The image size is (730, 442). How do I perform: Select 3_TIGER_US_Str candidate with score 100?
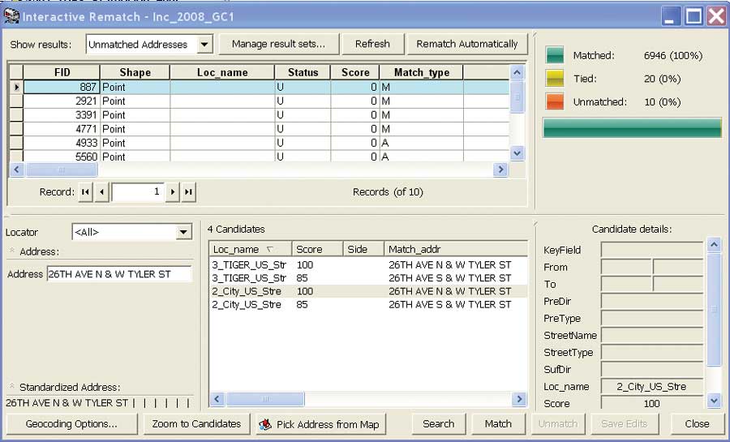(368, 264)
